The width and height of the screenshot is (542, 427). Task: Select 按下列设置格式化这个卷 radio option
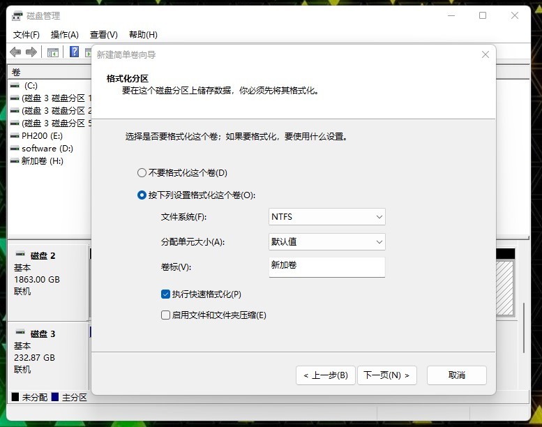tap(142, 195)
